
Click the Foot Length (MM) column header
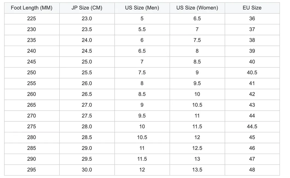click(32, 8)
